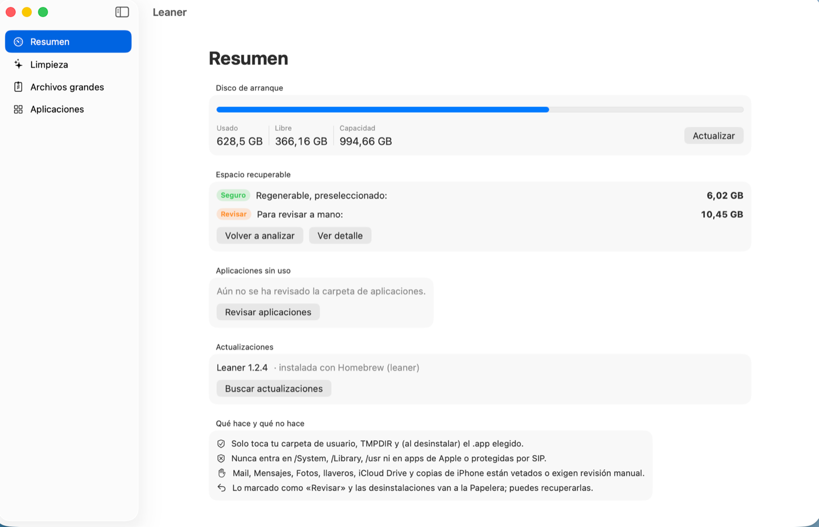Click the 994,66 GB capacity value
This screenshot has width=819, height=527.
[366, 141]
